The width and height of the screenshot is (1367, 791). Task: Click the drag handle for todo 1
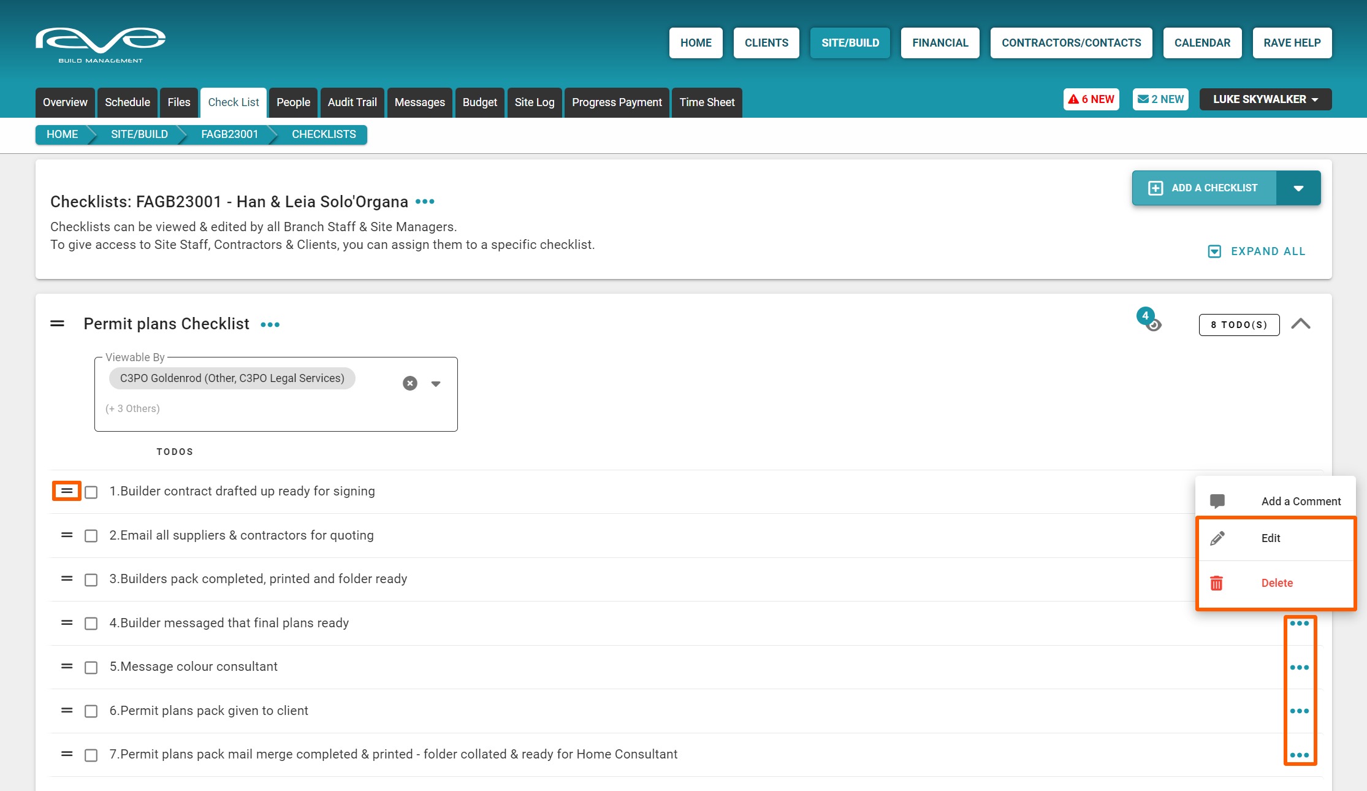tap(67, 491)
